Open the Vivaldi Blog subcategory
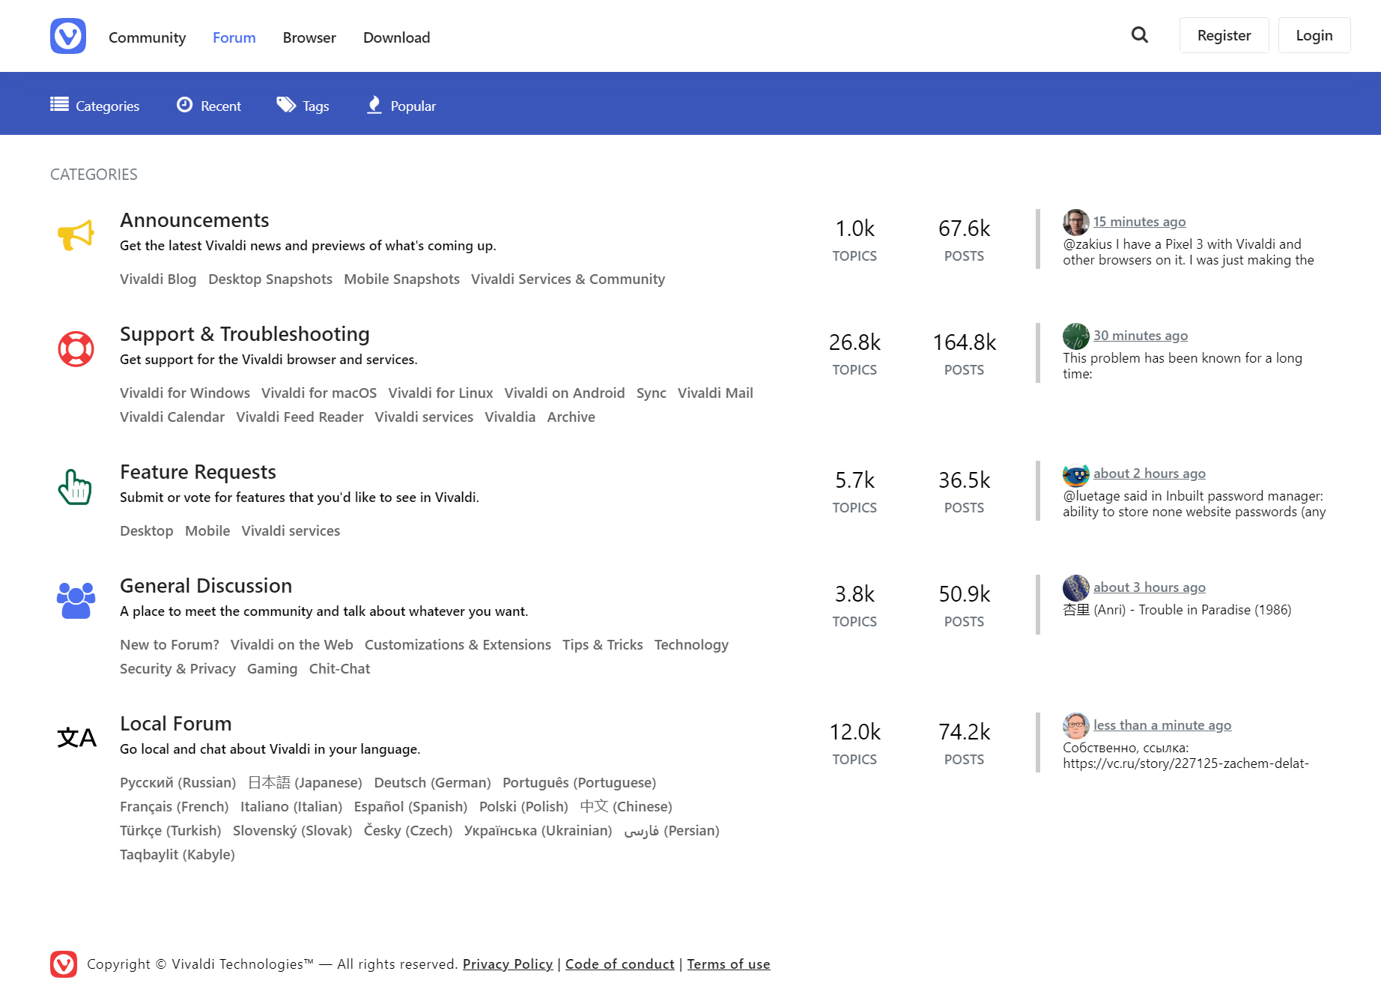 coord(158,279)
